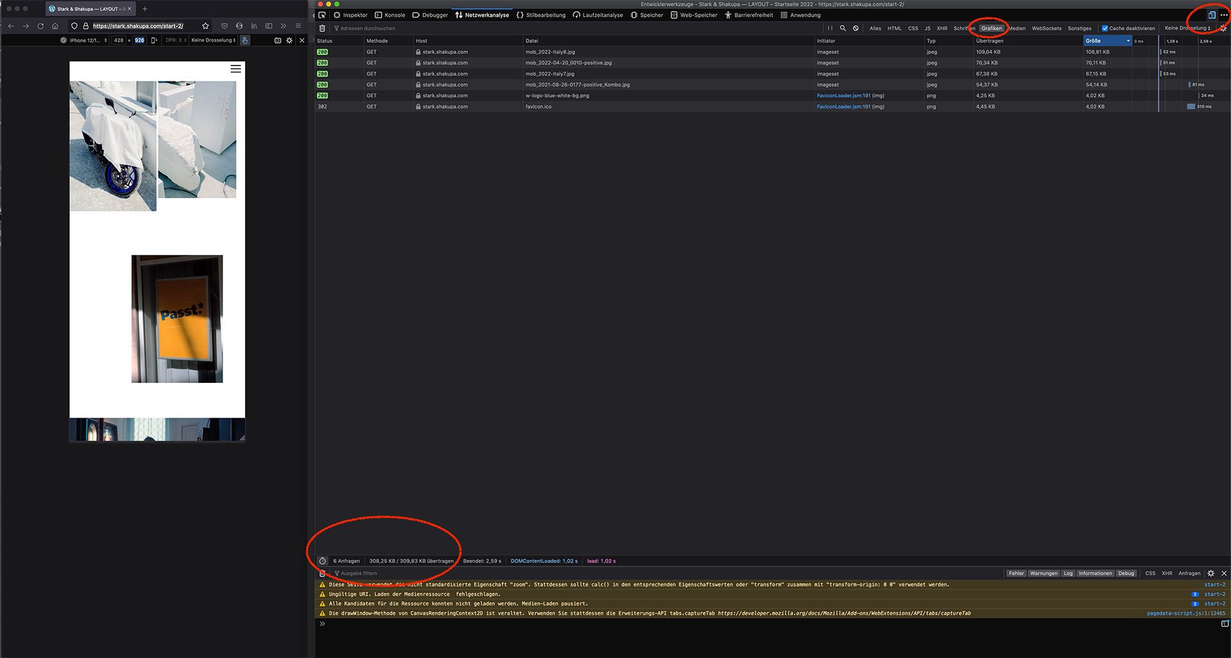1231x658 pixels.
Task: Clear network log with trash icon
Action: click(x=322, y=28)
